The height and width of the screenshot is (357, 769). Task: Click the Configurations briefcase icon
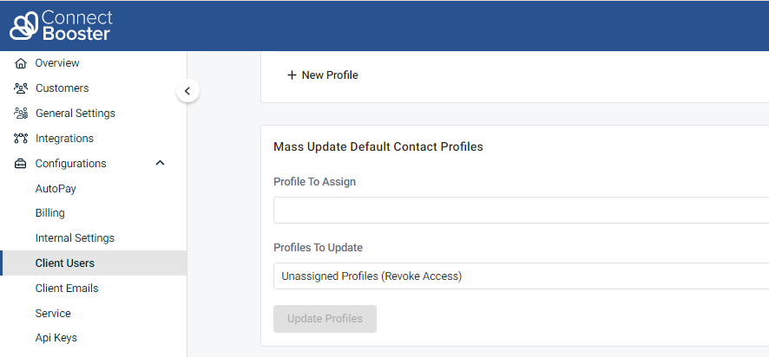(21, 164)
